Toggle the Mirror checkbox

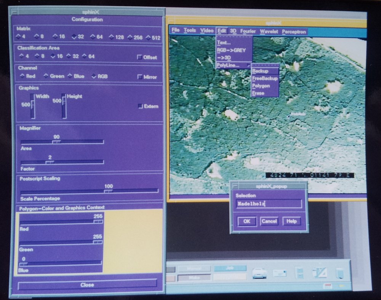(x=140, y=77)
